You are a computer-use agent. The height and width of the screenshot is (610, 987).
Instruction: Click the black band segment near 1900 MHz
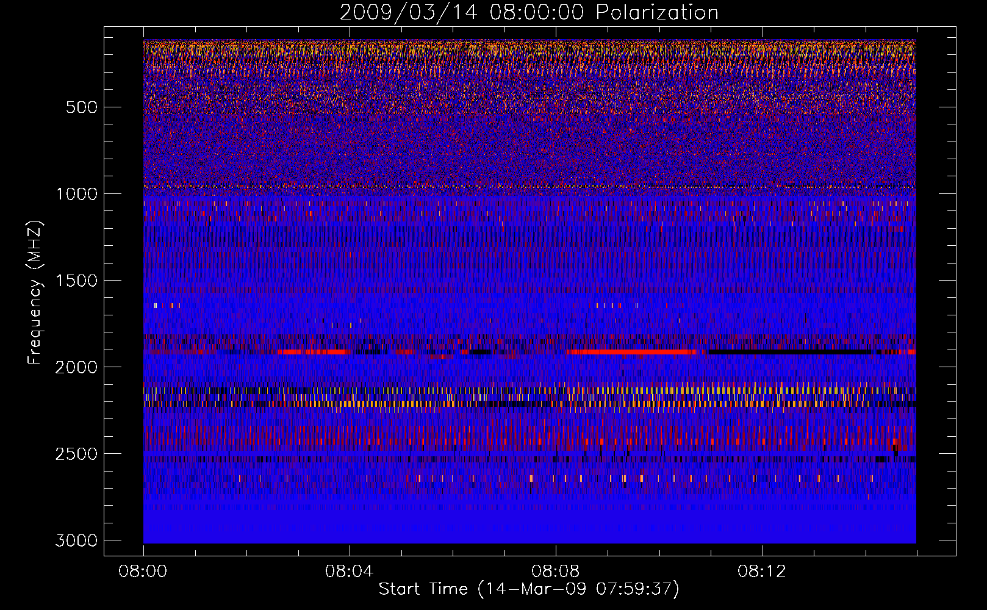[x=789, y=352]
